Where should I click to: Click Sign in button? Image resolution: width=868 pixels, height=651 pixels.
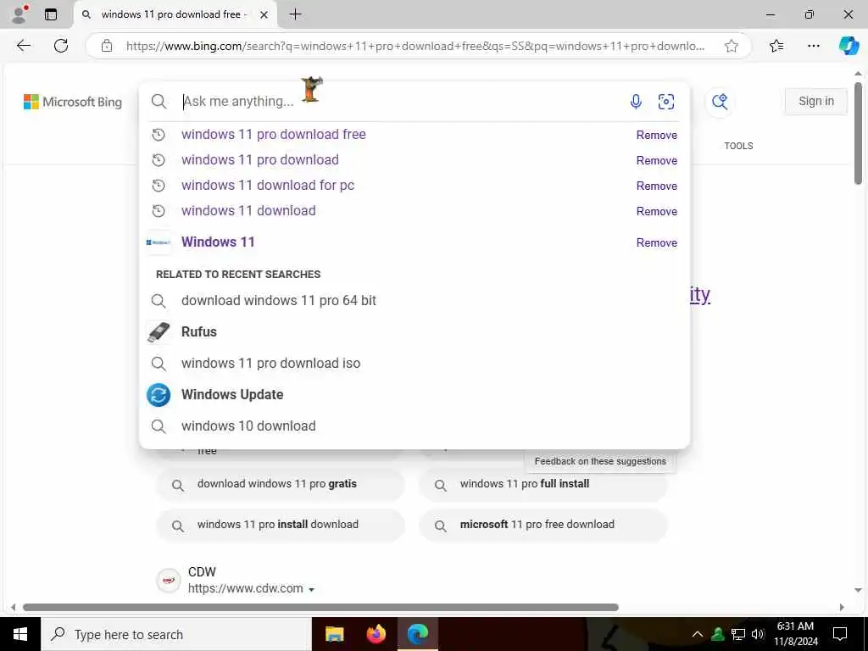click(816, 102)
